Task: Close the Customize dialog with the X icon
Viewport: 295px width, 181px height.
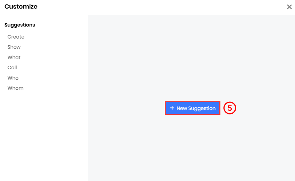Action: point(289,7)
